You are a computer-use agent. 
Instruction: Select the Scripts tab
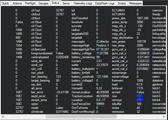[122, 3]
